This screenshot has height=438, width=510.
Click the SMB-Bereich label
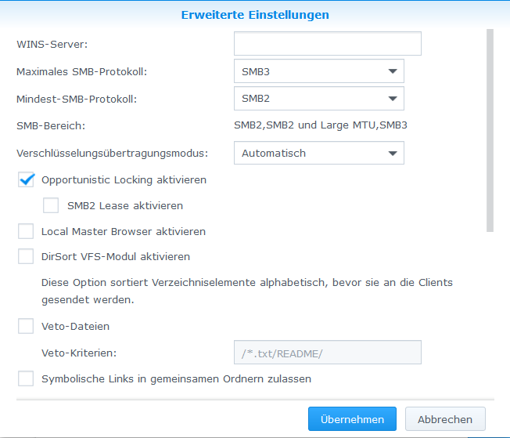(x=51, y=126)
